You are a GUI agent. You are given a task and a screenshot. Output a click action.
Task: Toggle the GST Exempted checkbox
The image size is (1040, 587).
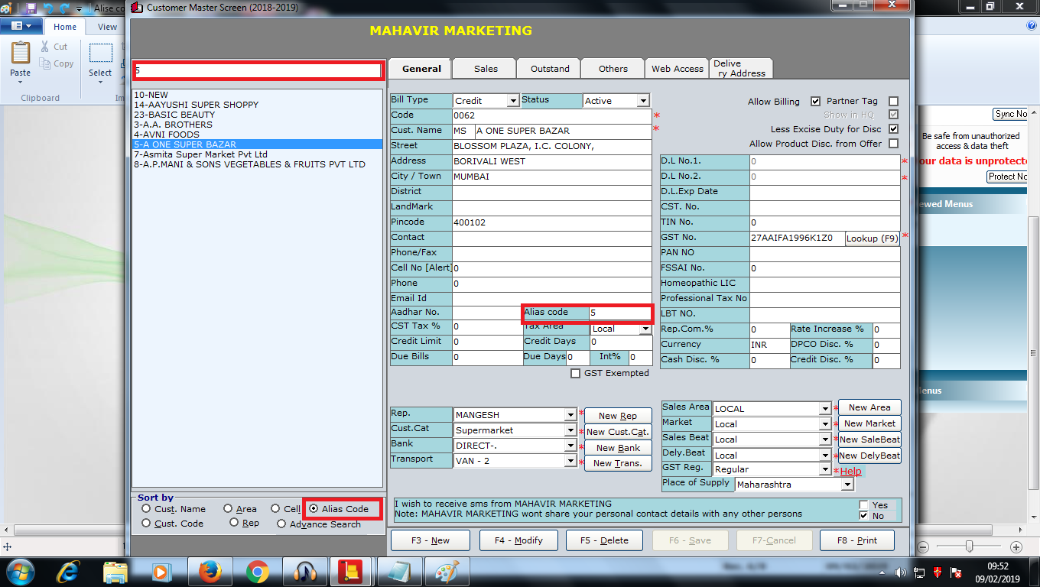576,374
